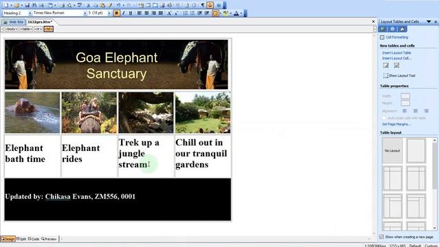The height and width of the screenshot is (247, 440).
Task: Open FrontPage Help with the question icon
Action: (219, 5)
